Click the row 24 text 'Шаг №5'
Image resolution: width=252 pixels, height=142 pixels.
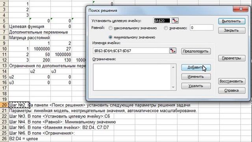click(x=59, y=127)
